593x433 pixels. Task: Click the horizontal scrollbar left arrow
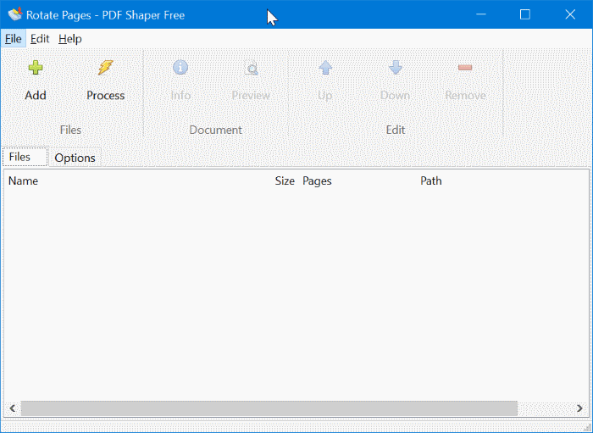(13, 408)
